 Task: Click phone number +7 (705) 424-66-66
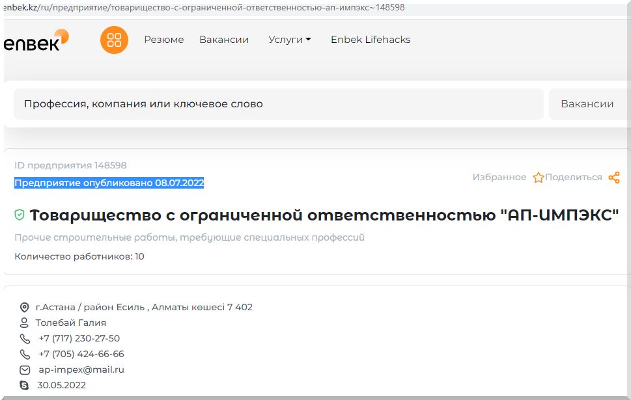pyautogui.click(x=81, y=354)
